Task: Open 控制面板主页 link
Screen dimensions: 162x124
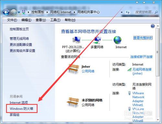Action: click(19, 29)
